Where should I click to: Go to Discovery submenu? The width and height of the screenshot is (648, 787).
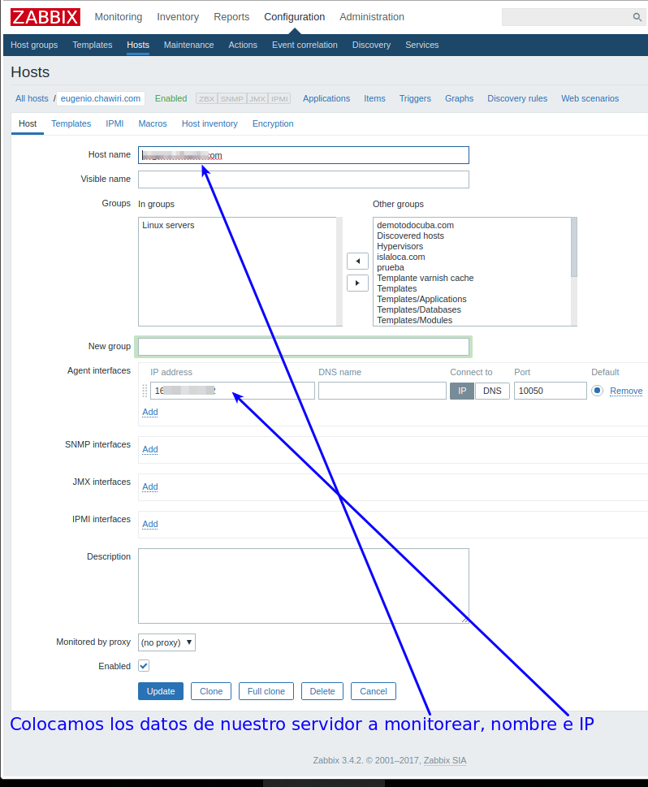point(371,45)
